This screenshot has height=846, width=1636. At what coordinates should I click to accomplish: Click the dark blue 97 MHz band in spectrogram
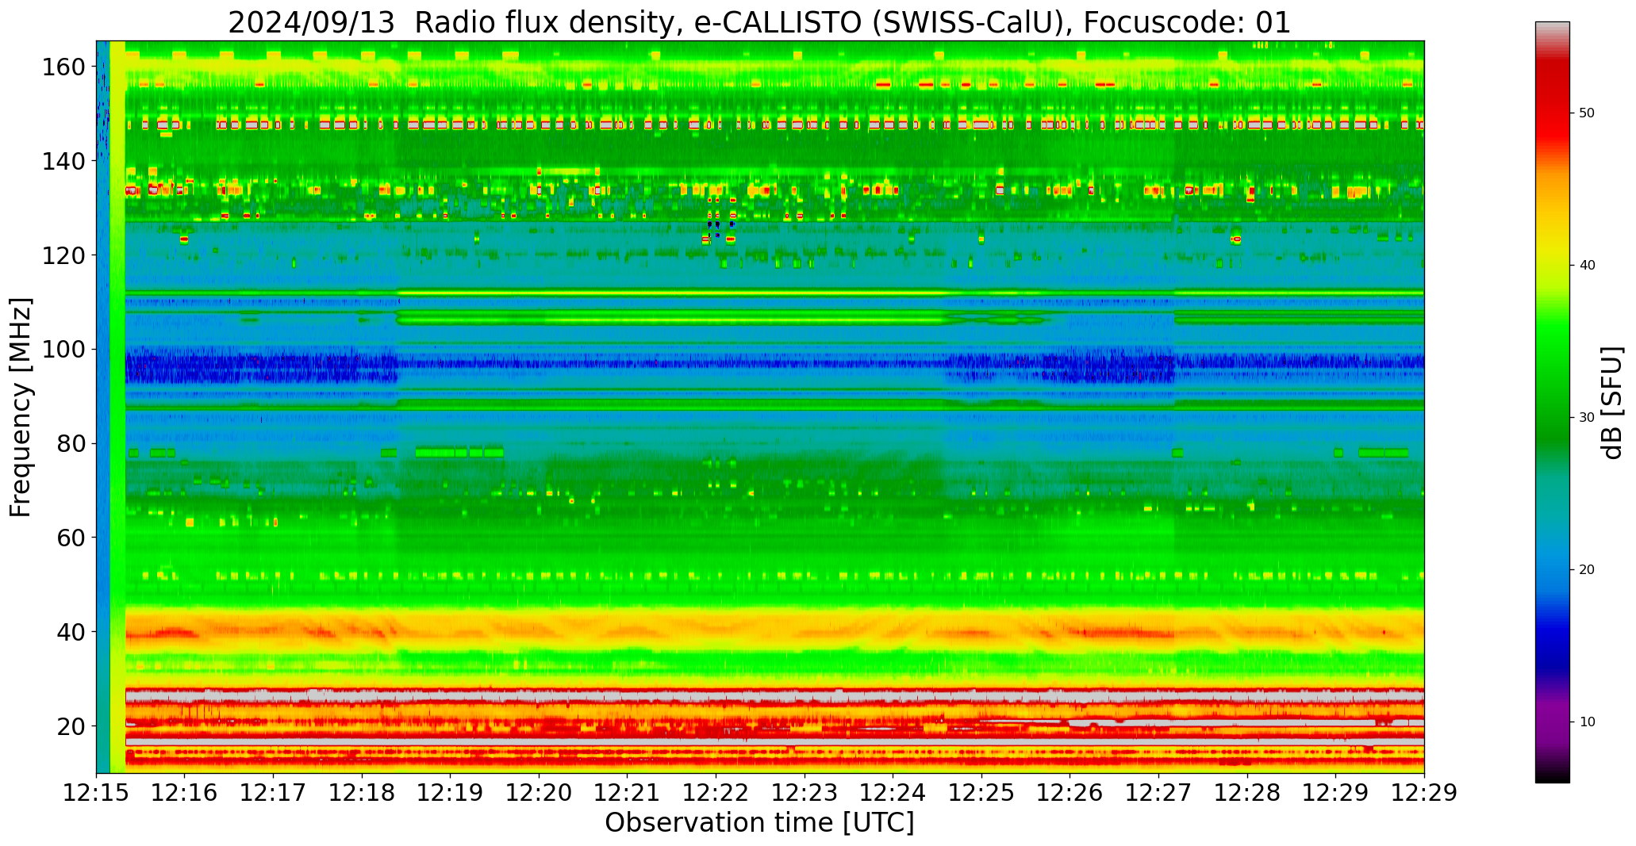[x=774, y=364]
